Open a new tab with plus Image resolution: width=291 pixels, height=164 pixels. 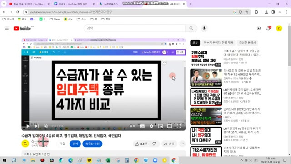(191, 4)
